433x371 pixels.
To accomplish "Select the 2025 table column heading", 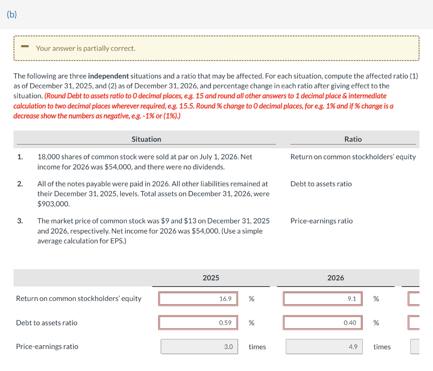I will 211,278.
